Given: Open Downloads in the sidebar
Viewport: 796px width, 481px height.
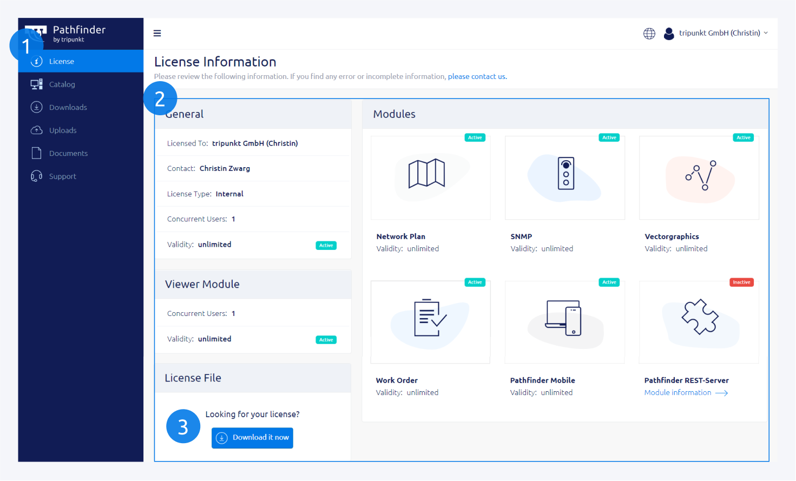Looking at the screenshot, I should [68, 108].
